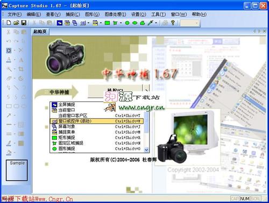Click the New document toolbar icon
The width and height of the screenshot is (269, 203).
tap(9, 23)
